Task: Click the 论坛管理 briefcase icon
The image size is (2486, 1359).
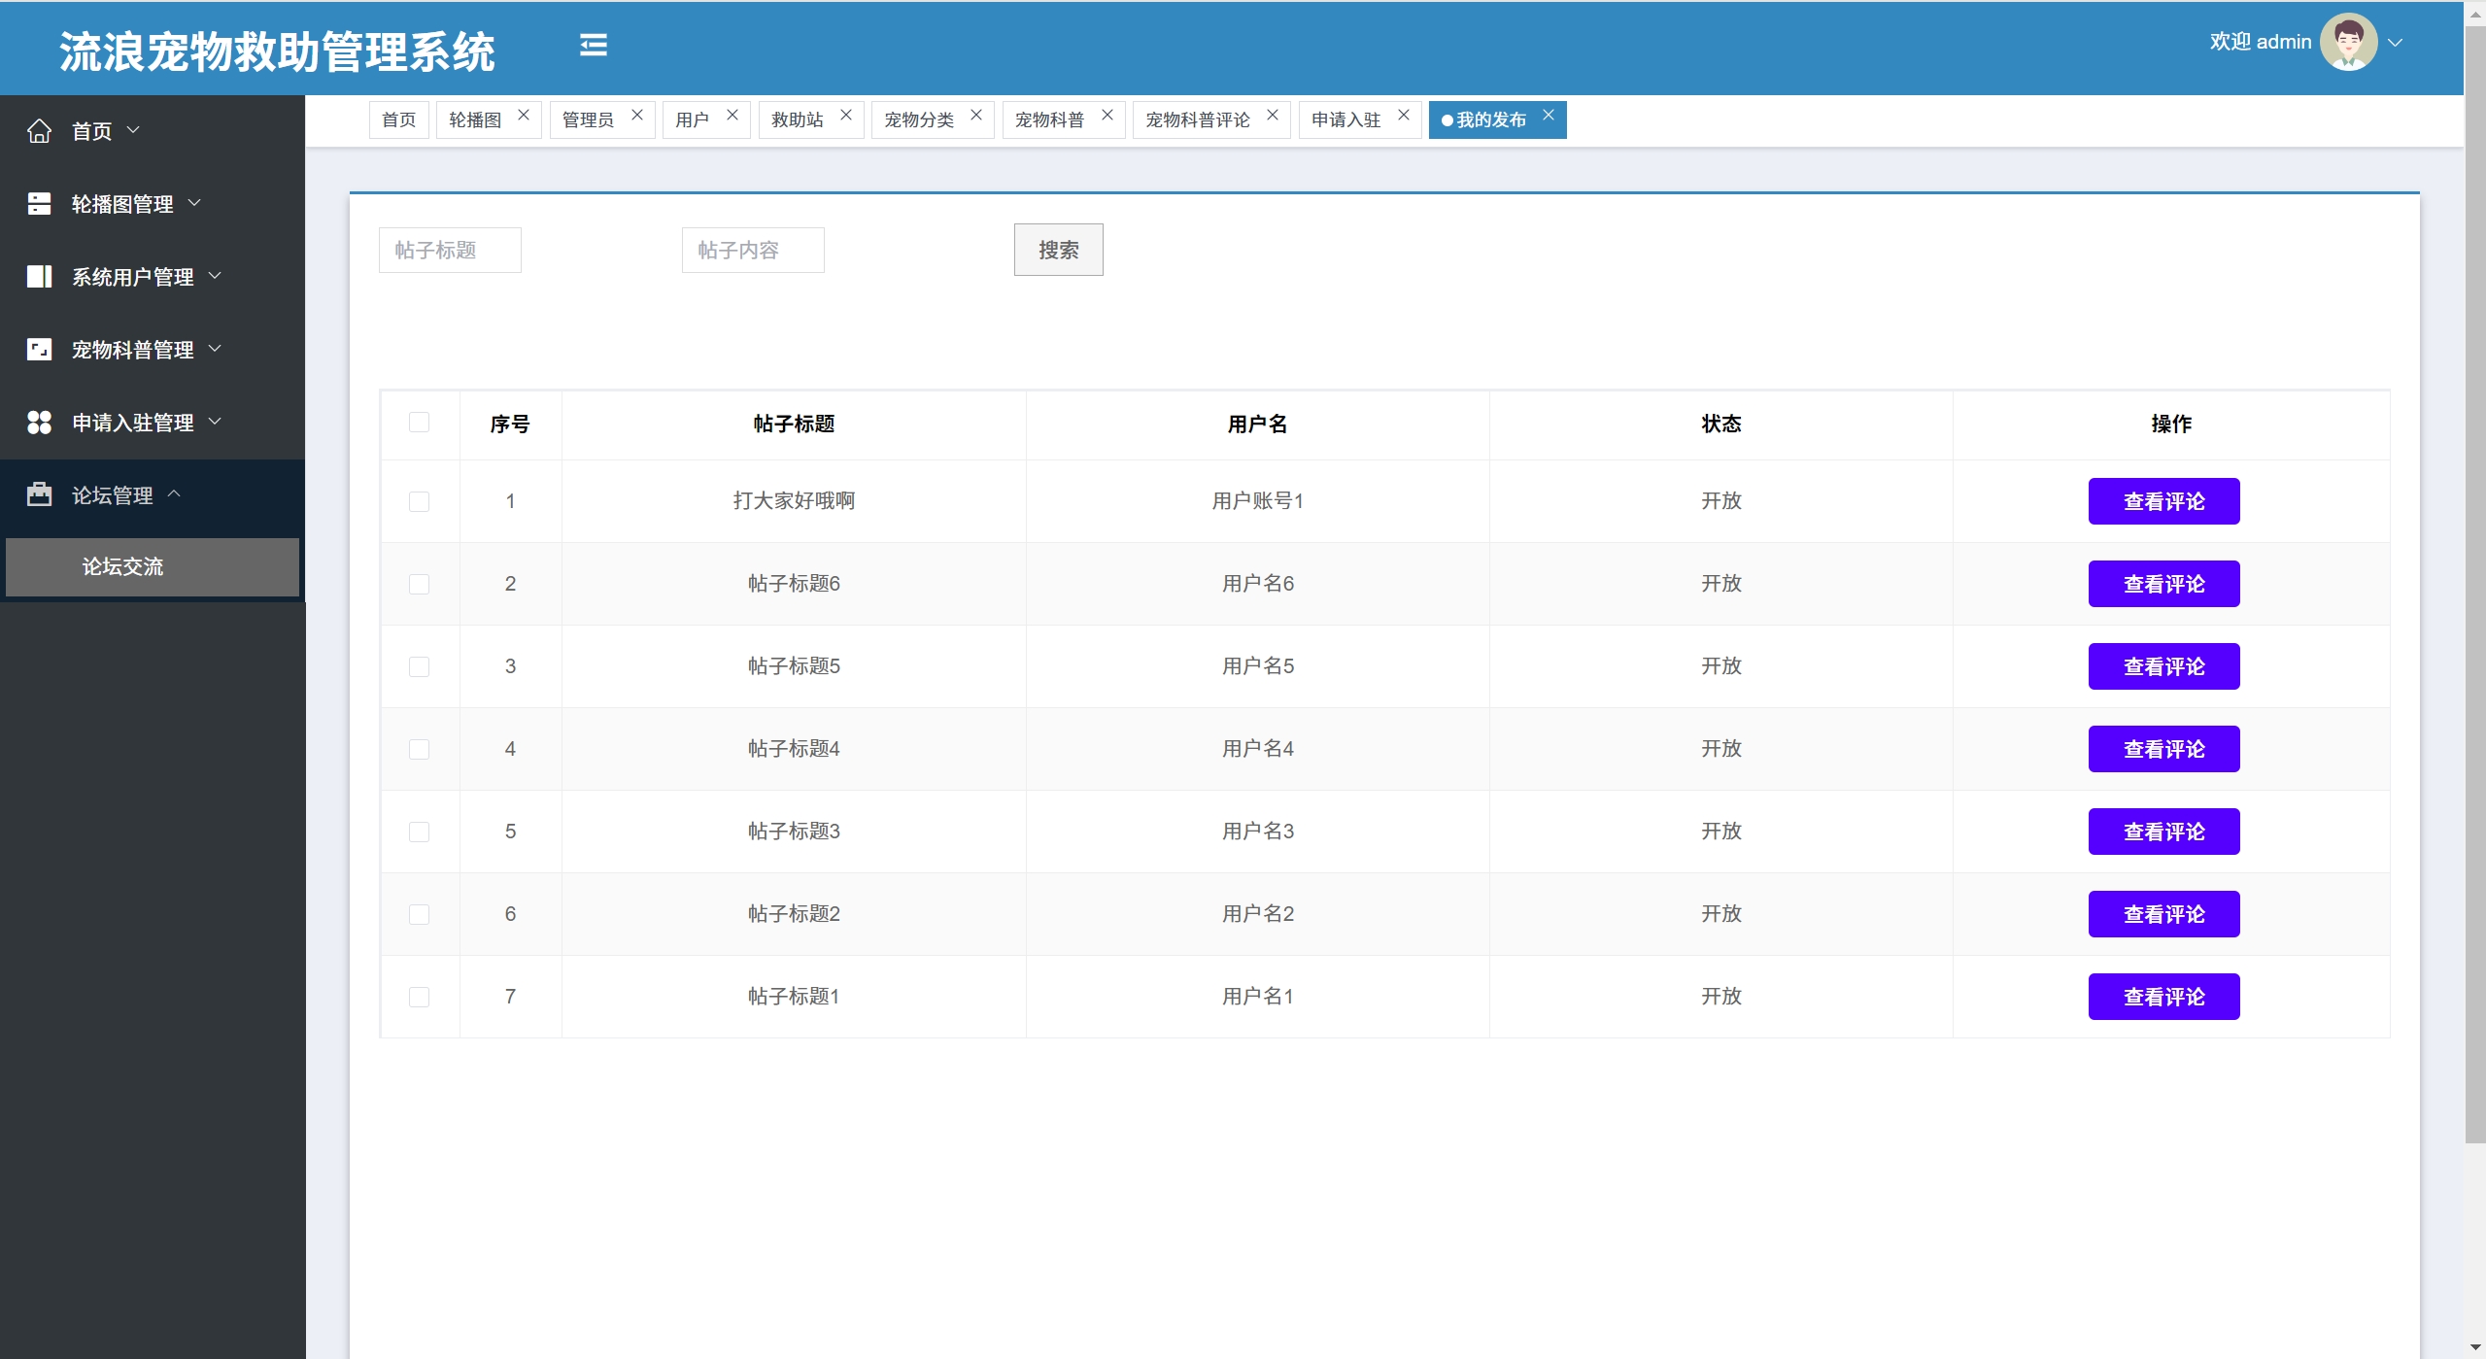Action: point(39,495)
